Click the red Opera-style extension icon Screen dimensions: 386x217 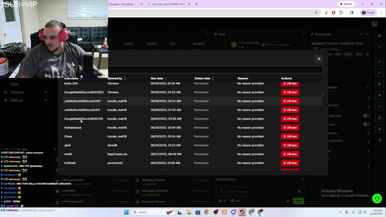tap(334, 13)
